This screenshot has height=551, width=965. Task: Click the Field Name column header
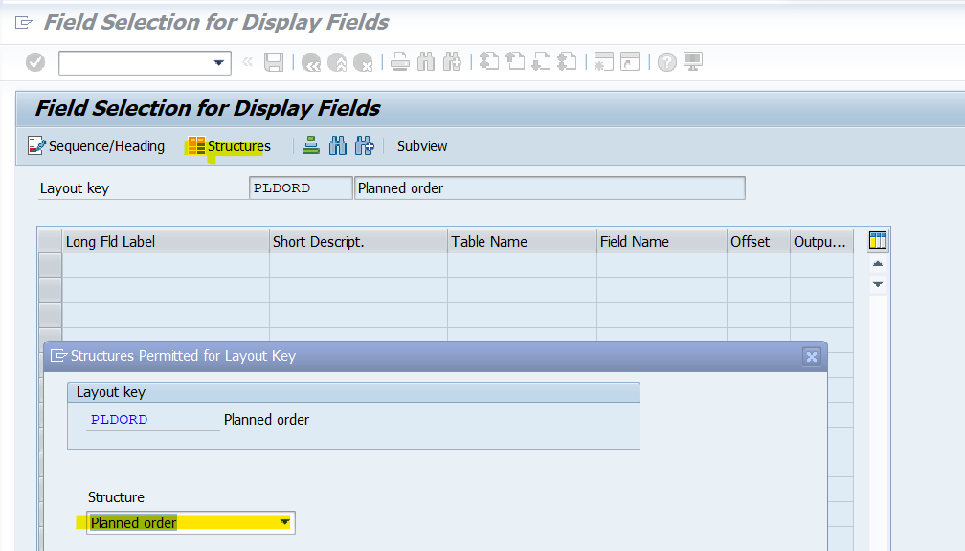(x=662, y=242)
